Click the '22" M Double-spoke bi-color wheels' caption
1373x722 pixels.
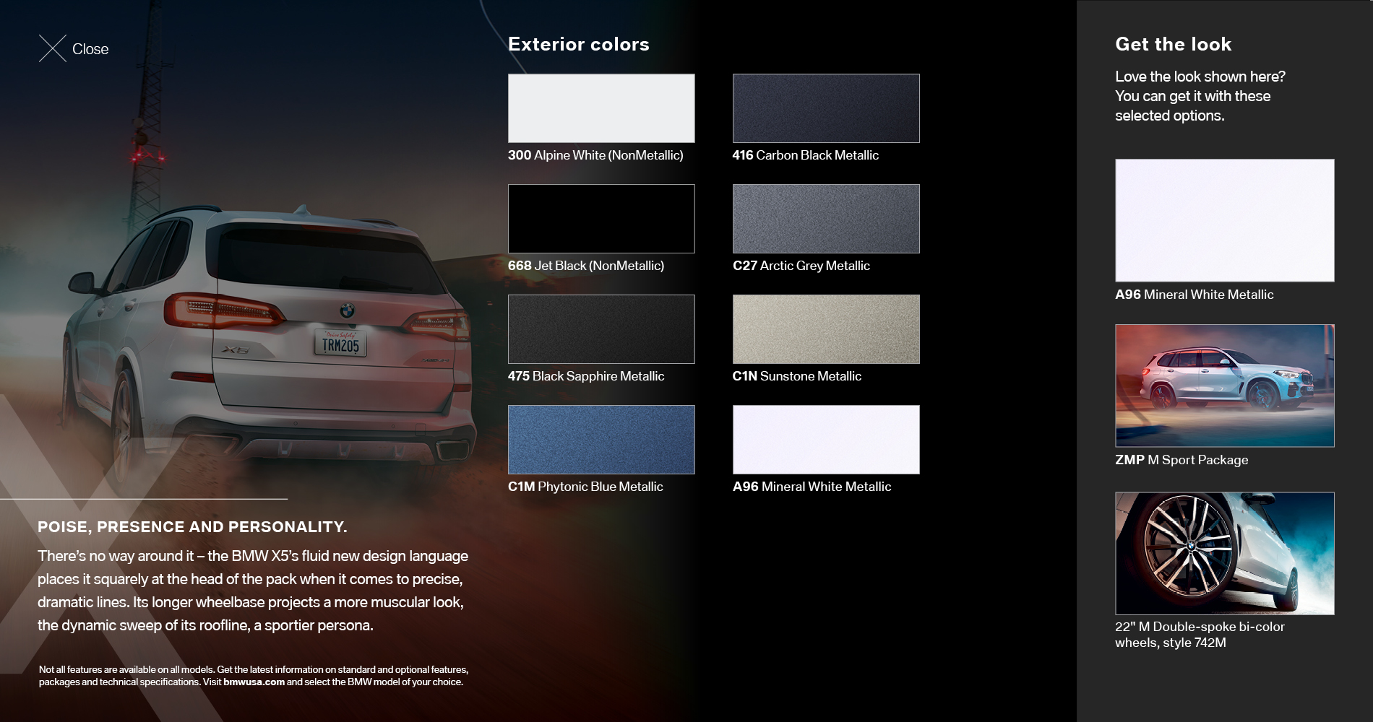pyautogui.click(x=1200, y=635)
